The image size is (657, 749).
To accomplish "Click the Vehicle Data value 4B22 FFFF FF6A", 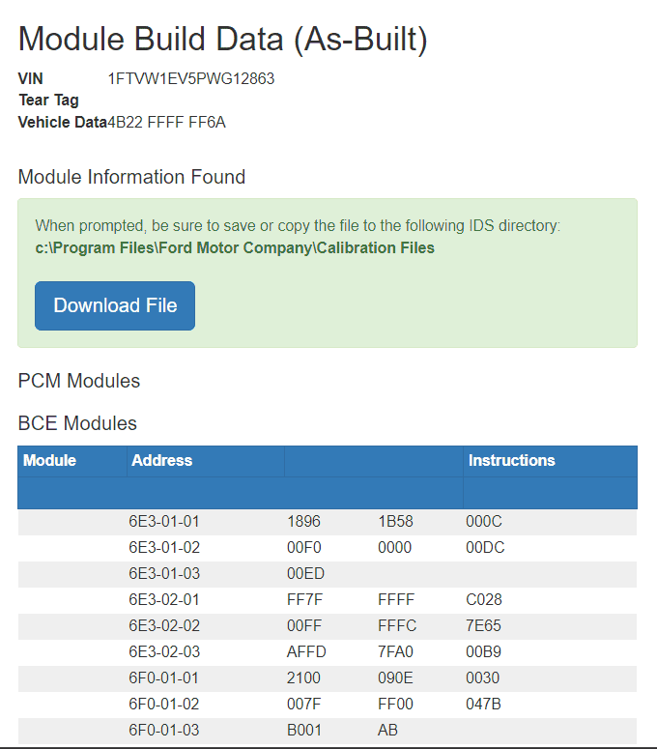I will tap(166, 123).
